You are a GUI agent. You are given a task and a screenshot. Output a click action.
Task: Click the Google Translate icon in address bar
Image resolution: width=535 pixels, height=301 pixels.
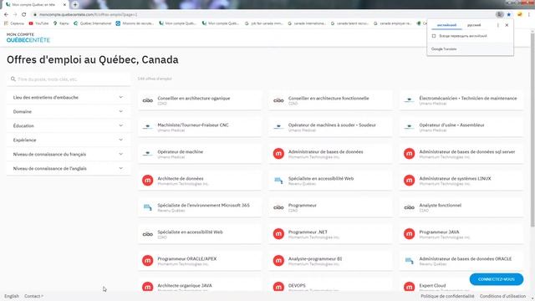click(500, 14)
